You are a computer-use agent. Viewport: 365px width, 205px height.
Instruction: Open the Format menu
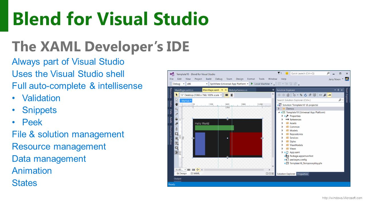tap(251, 79)
